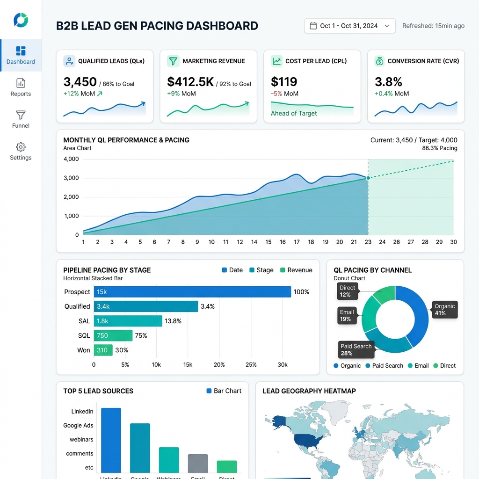Viewport: 479px width, 479px height.
Task: Click the SQL 750 bar
Action: click(113, 335)
